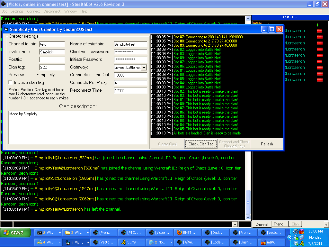Focus the ConnectionTime Out field
Viewport: 329px width, 247px height.
click(130, 75)
